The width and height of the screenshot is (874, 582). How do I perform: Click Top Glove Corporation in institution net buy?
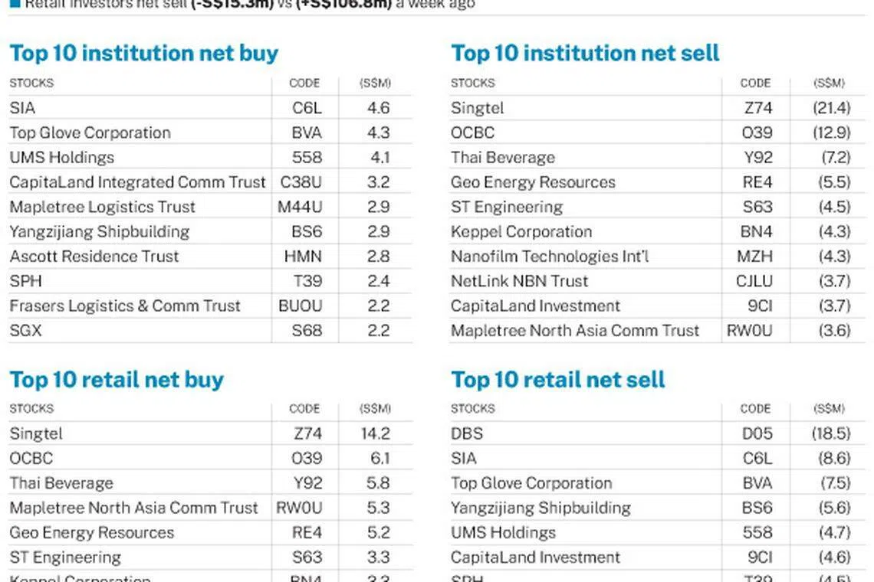tap(90, 132)
